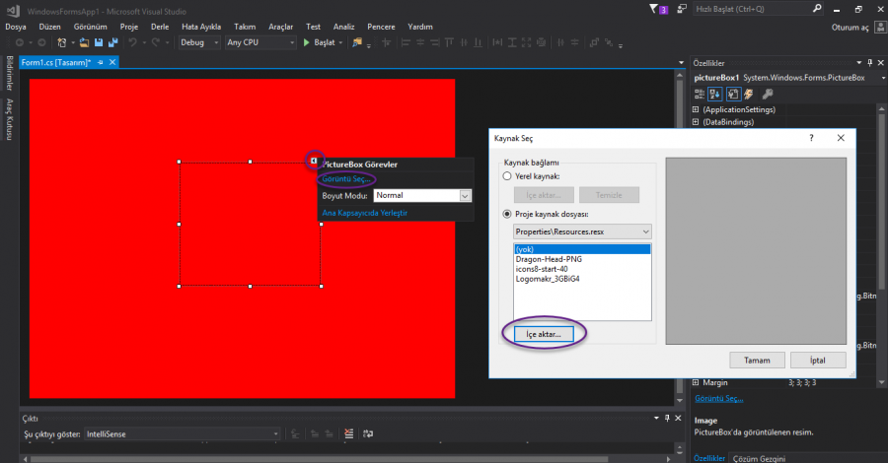Click the Open File folder icon
This screenshot has width=888, height=463.
click(84, 42)
